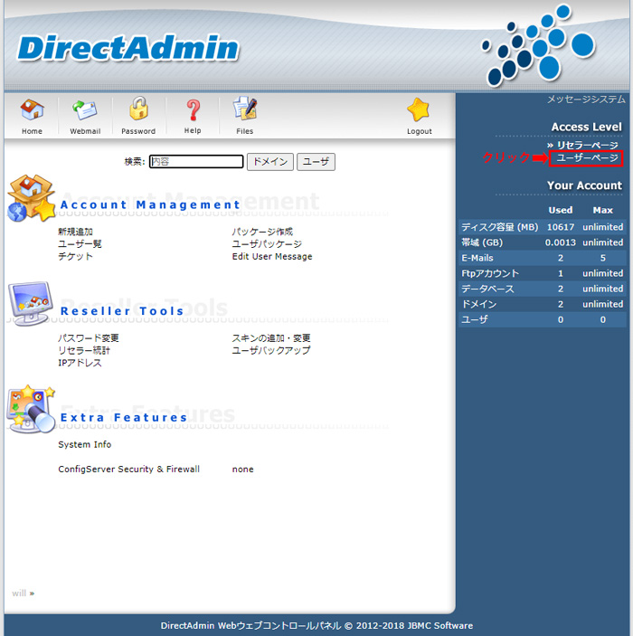Click E-Mails max value 5
633x636 pixels.
[x=602, y=258]
